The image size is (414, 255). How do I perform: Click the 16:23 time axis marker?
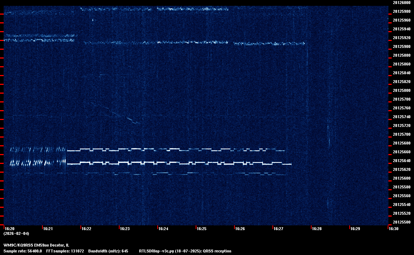[x=125, y=229]
